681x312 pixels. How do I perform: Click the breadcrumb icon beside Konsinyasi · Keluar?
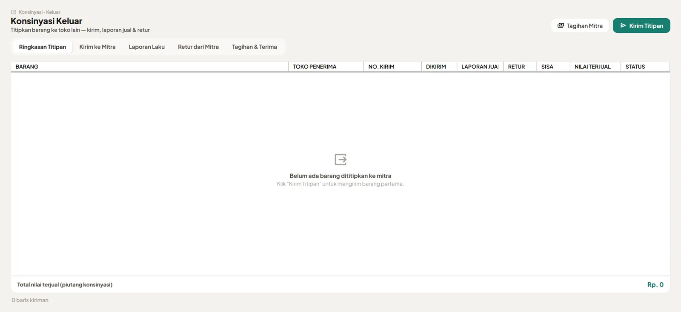click(14, 12)
